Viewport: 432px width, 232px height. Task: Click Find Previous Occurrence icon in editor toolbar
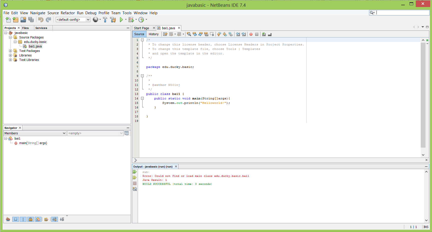coord(195,34)
